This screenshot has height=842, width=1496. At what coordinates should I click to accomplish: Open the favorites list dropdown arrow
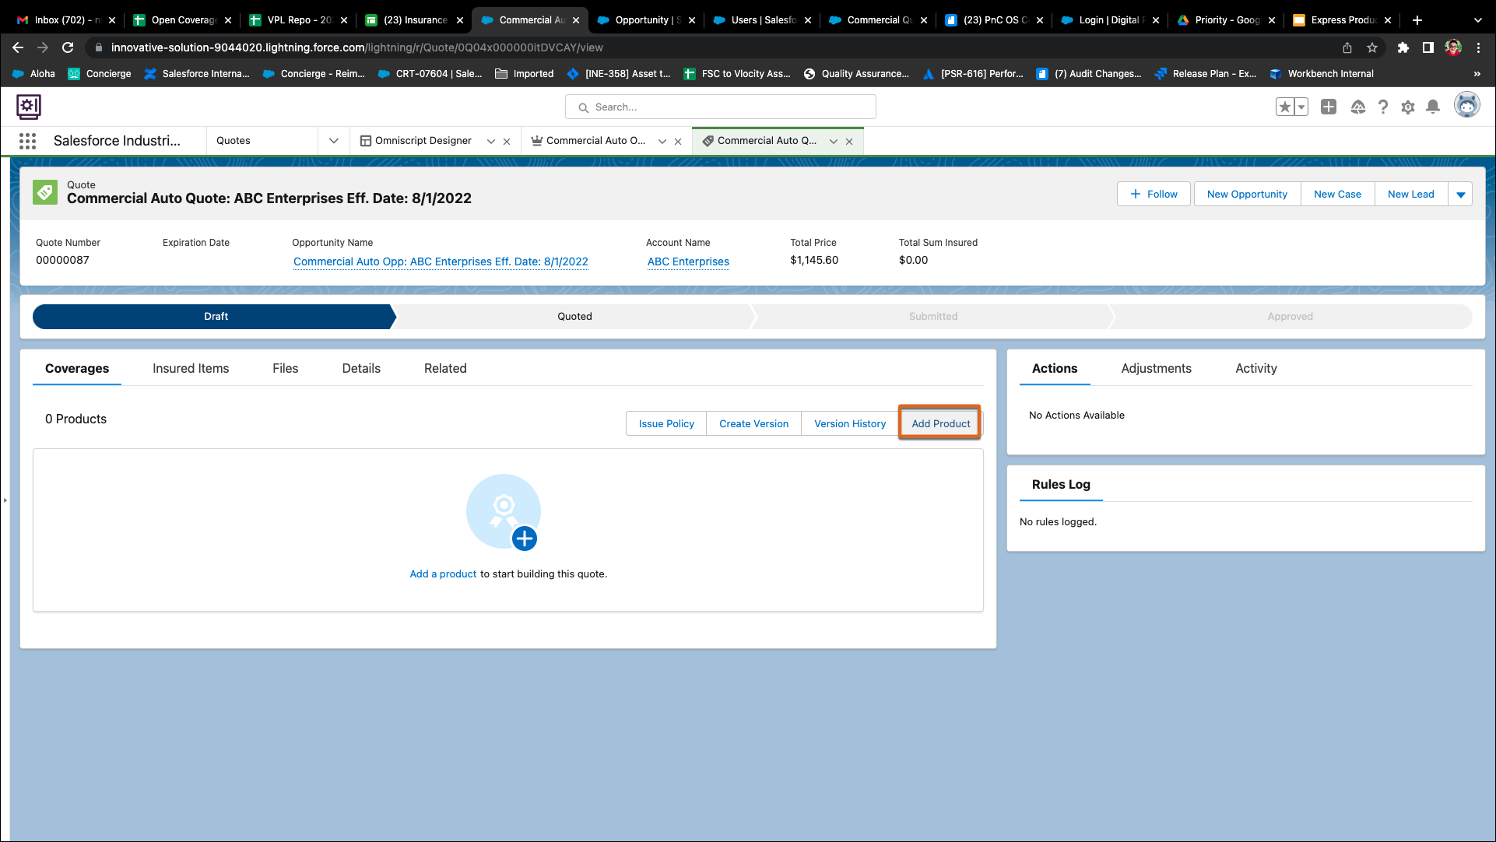click(x=1301, y=107)
